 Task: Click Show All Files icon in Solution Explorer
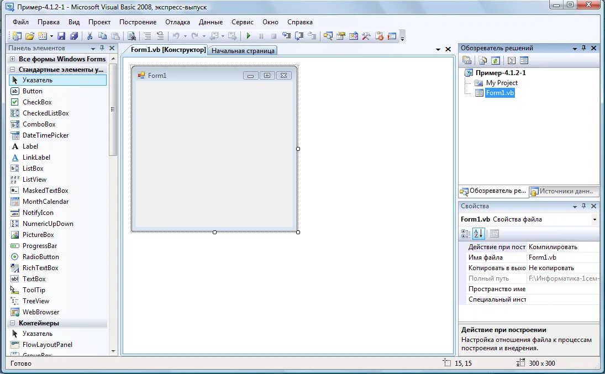pos(483,60)
